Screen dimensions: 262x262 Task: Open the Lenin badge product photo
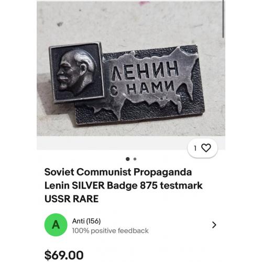click(131, 69)
